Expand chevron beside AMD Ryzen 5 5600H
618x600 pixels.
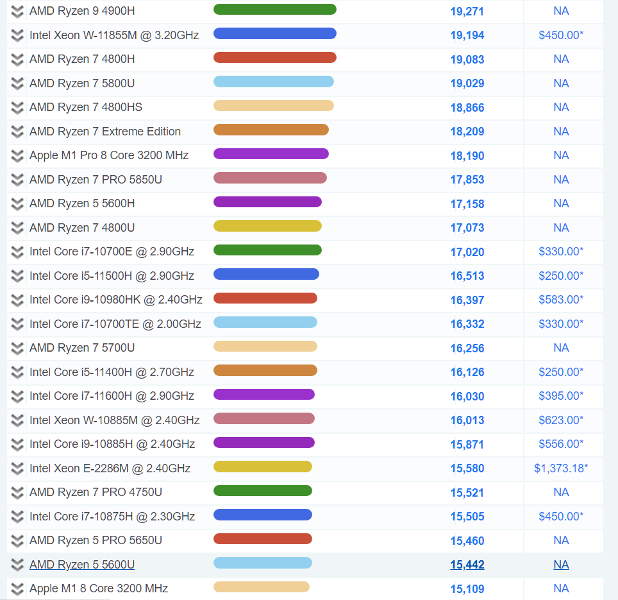click(17, 204)
